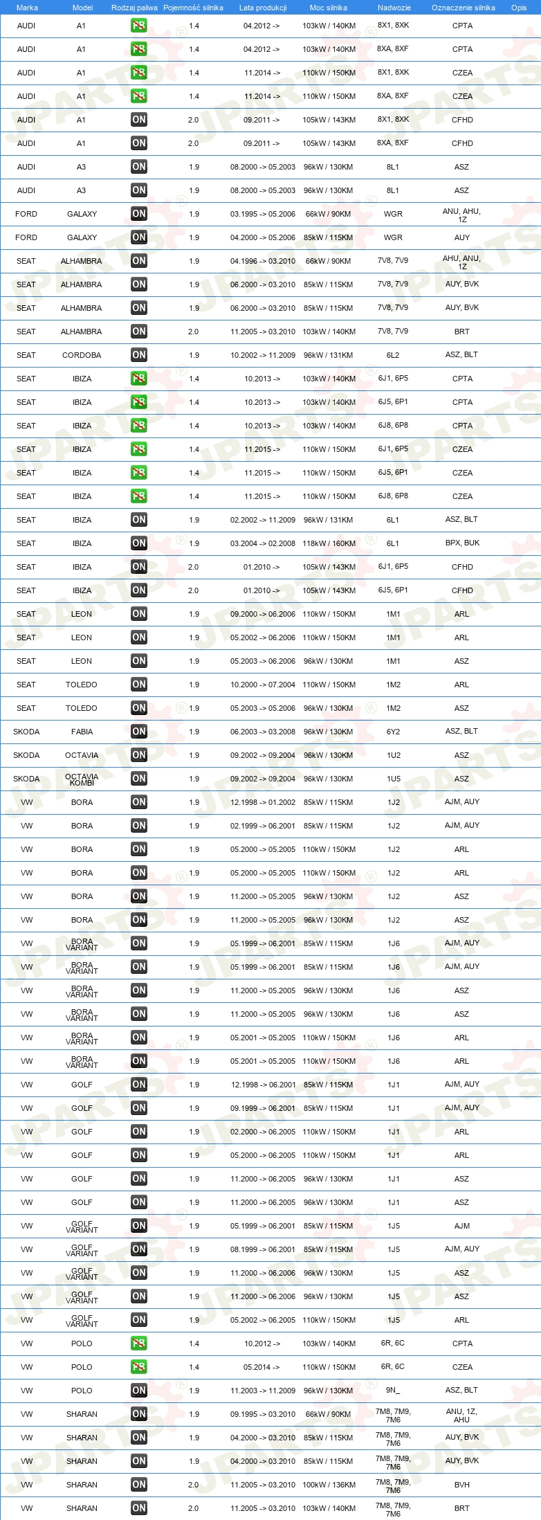Click PB icon for Seat Ibiza CPTA 6J1, 6P5
Viewport: 541px width, 1520px height.
pyautogui.click(x=139, y=379)
